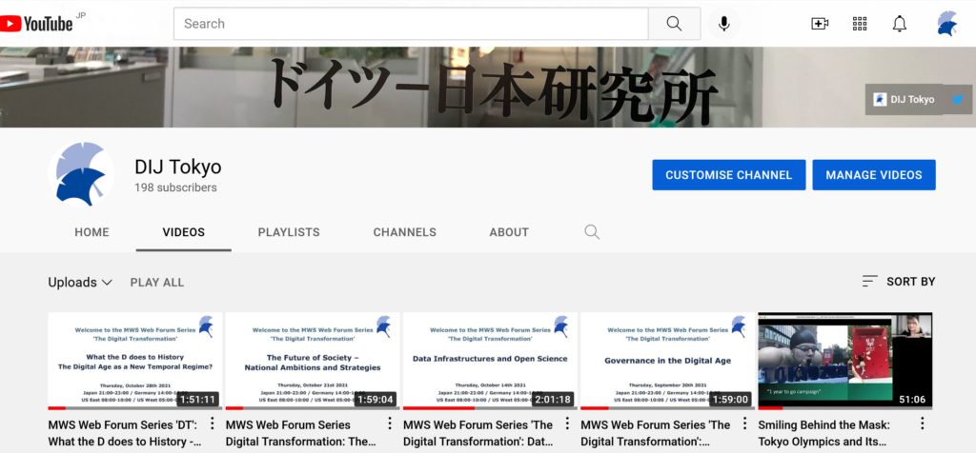Click watch progress bar under 2:01:18 video
The width and height of the screenshot is (976, 453).
[x=491, y=408]
